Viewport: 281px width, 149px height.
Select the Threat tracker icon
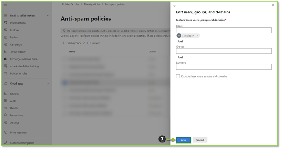[x=6, y=52]
